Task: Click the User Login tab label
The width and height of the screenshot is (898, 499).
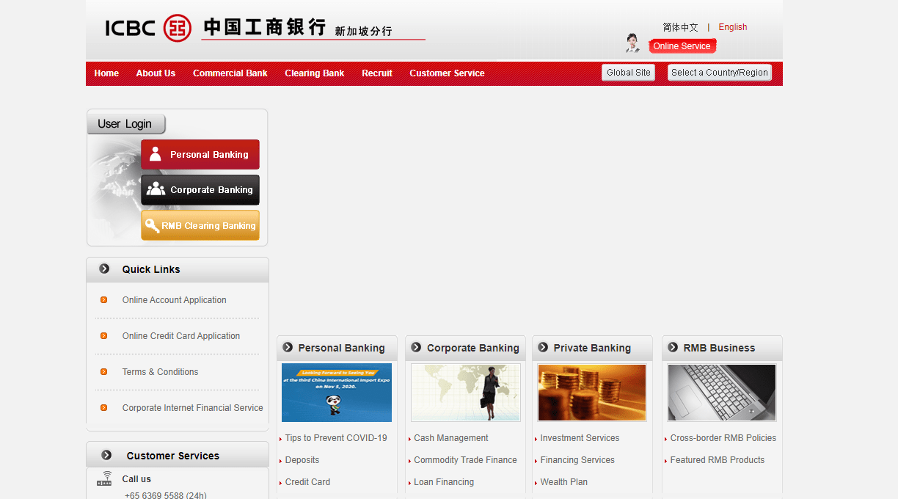Action: point(125,124)
